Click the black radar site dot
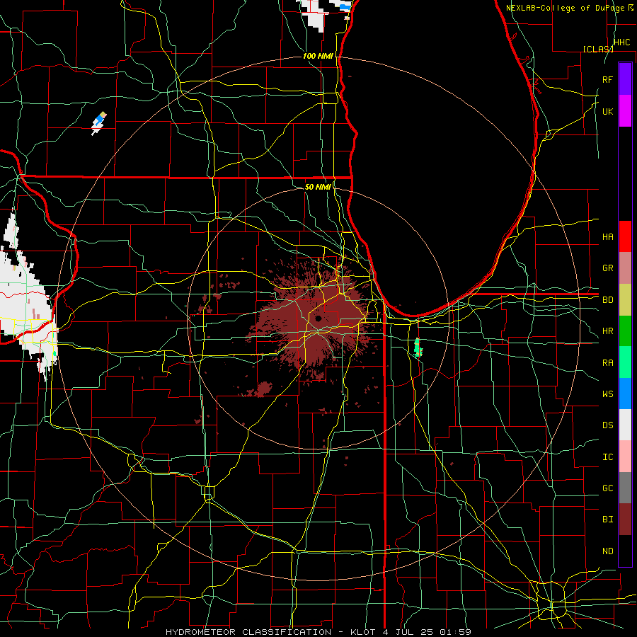This screenshot has height=637, width=637. (318, 318)
